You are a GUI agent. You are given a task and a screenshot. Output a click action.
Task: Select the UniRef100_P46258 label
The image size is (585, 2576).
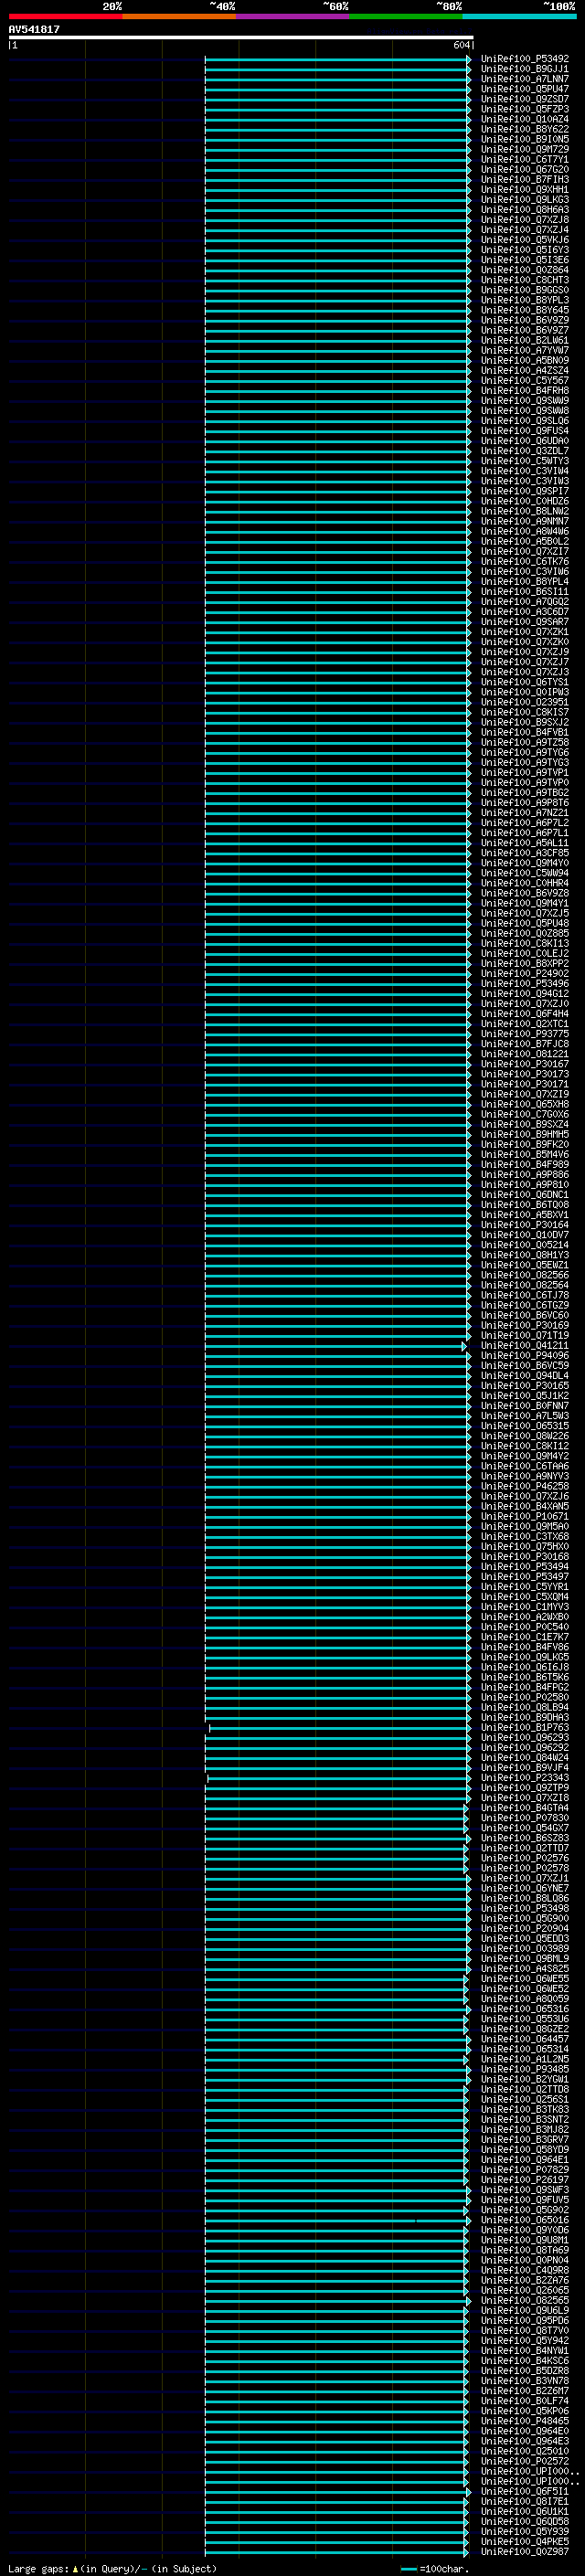pos(524,1486)
